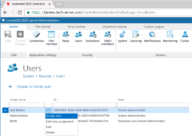Click the three-dot menu for Jack Bolton

click(48, 110)
